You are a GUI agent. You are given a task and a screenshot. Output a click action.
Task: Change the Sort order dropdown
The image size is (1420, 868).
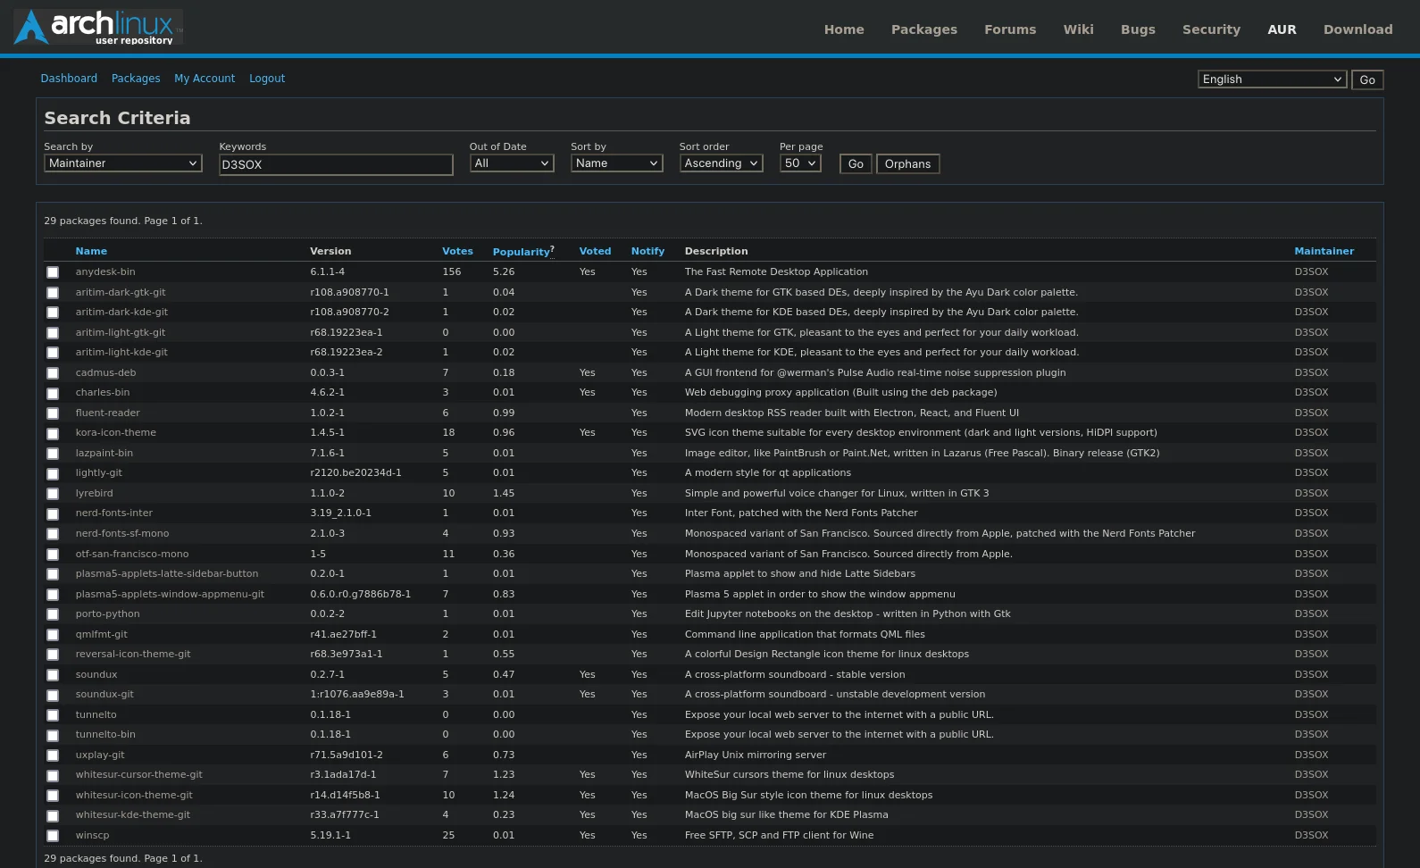pos(722,163)
